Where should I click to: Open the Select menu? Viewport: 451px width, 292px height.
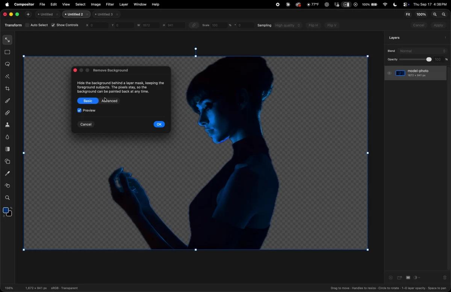80,5
